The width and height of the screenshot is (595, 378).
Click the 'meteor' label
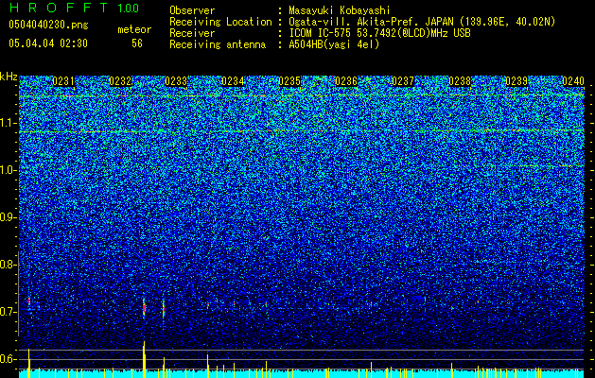click(134, 29)
